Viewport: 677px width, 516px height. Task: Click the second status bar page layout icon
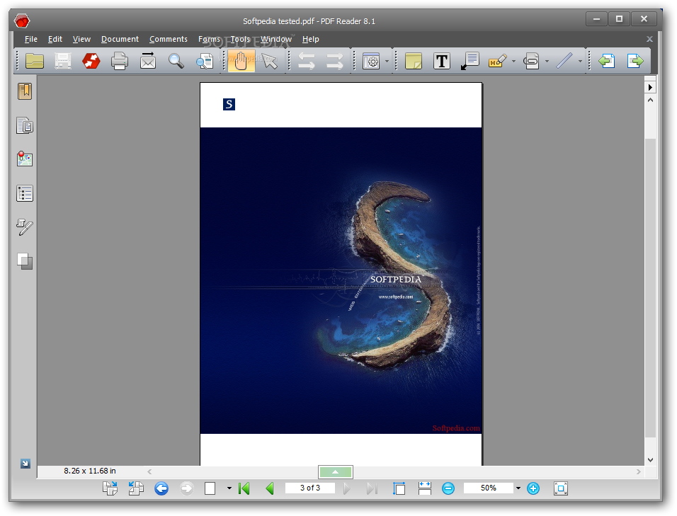point(135,488)
